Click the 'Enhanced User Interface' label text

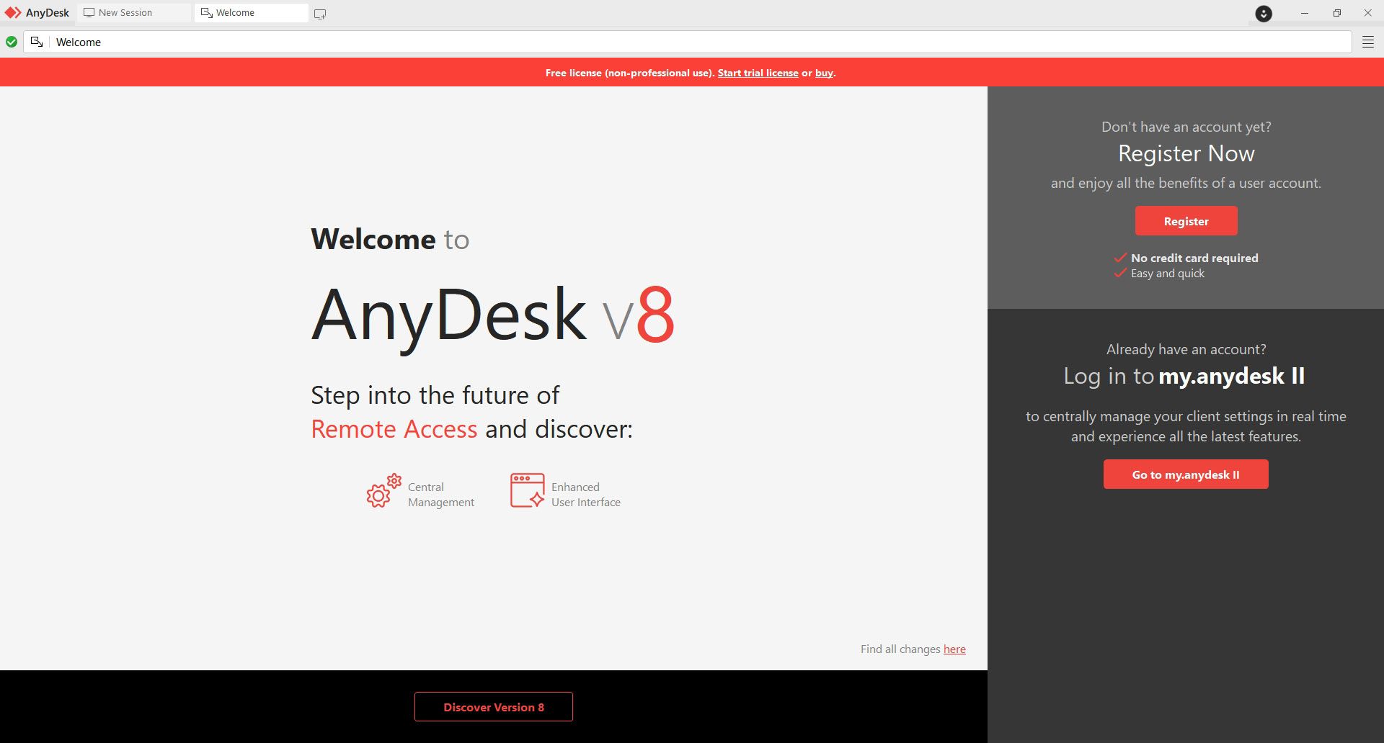pos(586,495)
